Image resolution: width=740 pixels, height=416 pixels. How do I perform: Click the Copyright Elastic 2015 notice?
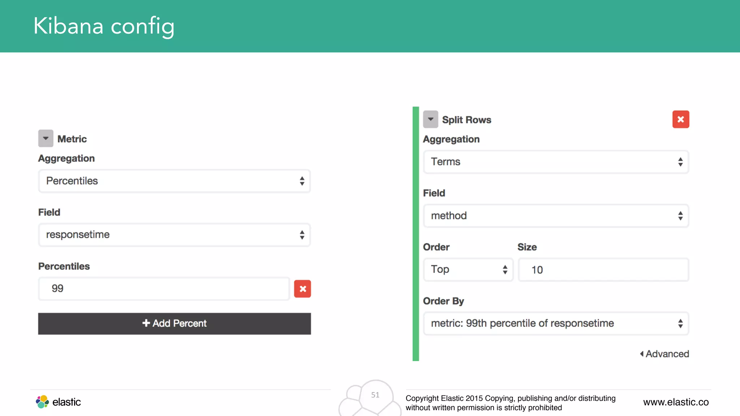pyautogui.click(x=511, y=403)
